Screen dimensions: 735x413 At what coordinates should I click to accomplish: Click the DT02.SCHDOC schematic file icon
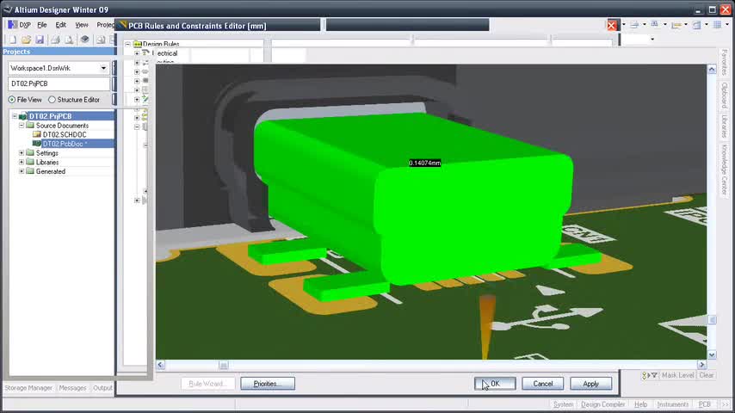pos(37,134)
